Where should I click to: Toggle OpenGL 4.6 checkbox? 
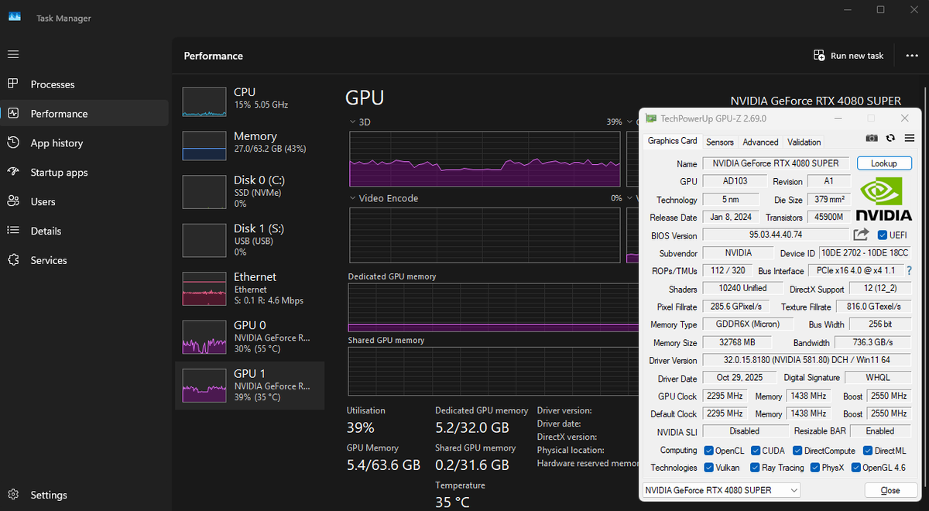click(x=856, y=468)
